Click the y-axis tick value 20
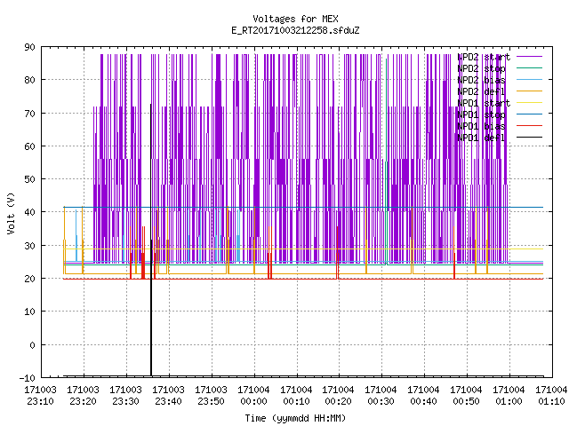This screenshot has height=426, width=569. point(29,279)
